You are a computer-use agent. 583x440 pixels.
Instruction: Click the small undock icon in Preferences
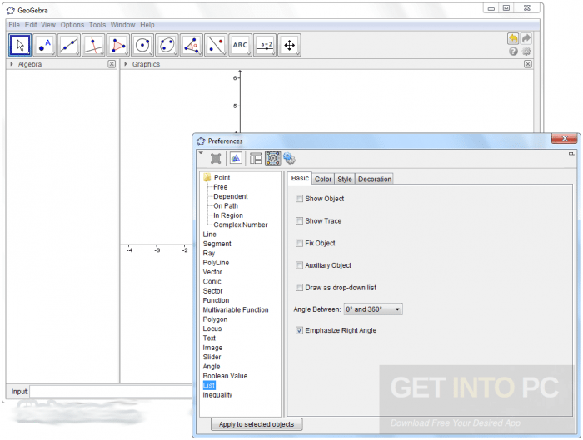tap(571, 154)
